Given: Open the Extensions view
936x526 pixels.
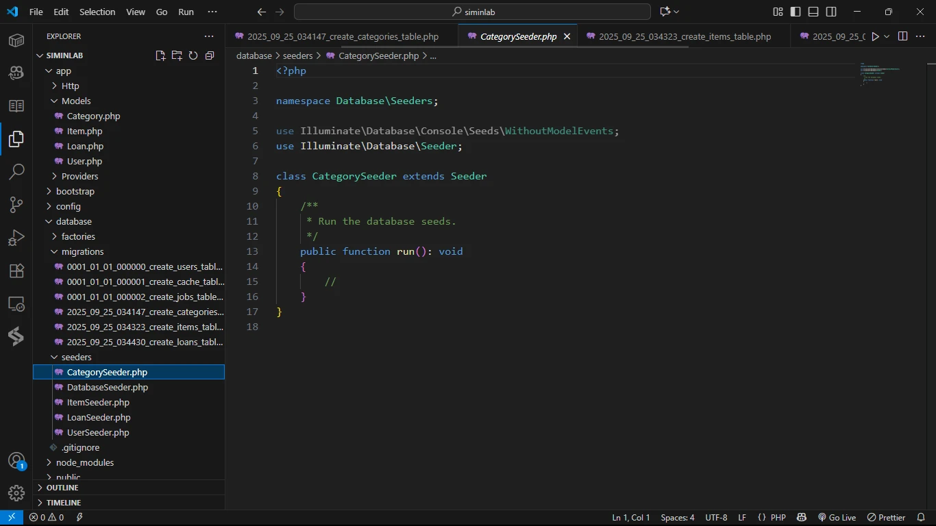Looking at the screenshot, I should click(x=16, y=271).
